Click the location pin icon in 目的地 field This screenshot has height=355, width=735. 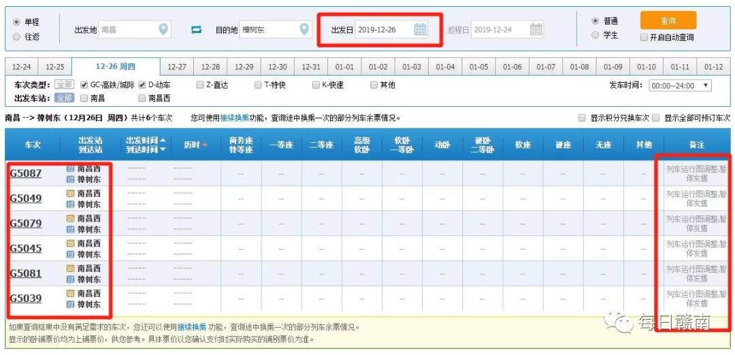pyautogui.click(x=305, y=29)
